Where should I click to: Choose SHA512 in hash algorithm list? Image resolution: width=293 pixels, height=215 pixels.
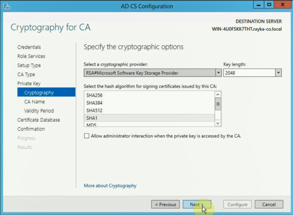point(149,110)
